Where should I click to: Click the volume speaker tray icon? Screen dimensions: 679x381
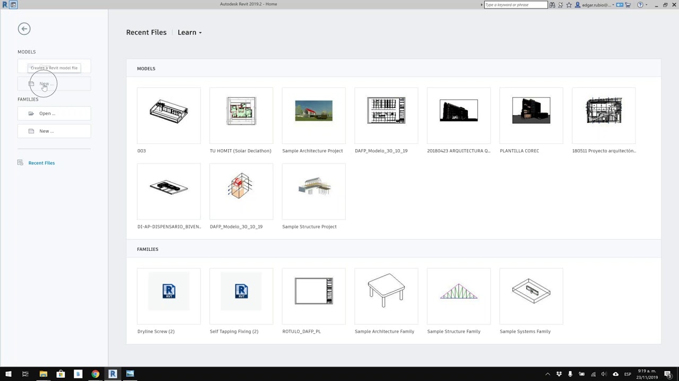point(604,374)
